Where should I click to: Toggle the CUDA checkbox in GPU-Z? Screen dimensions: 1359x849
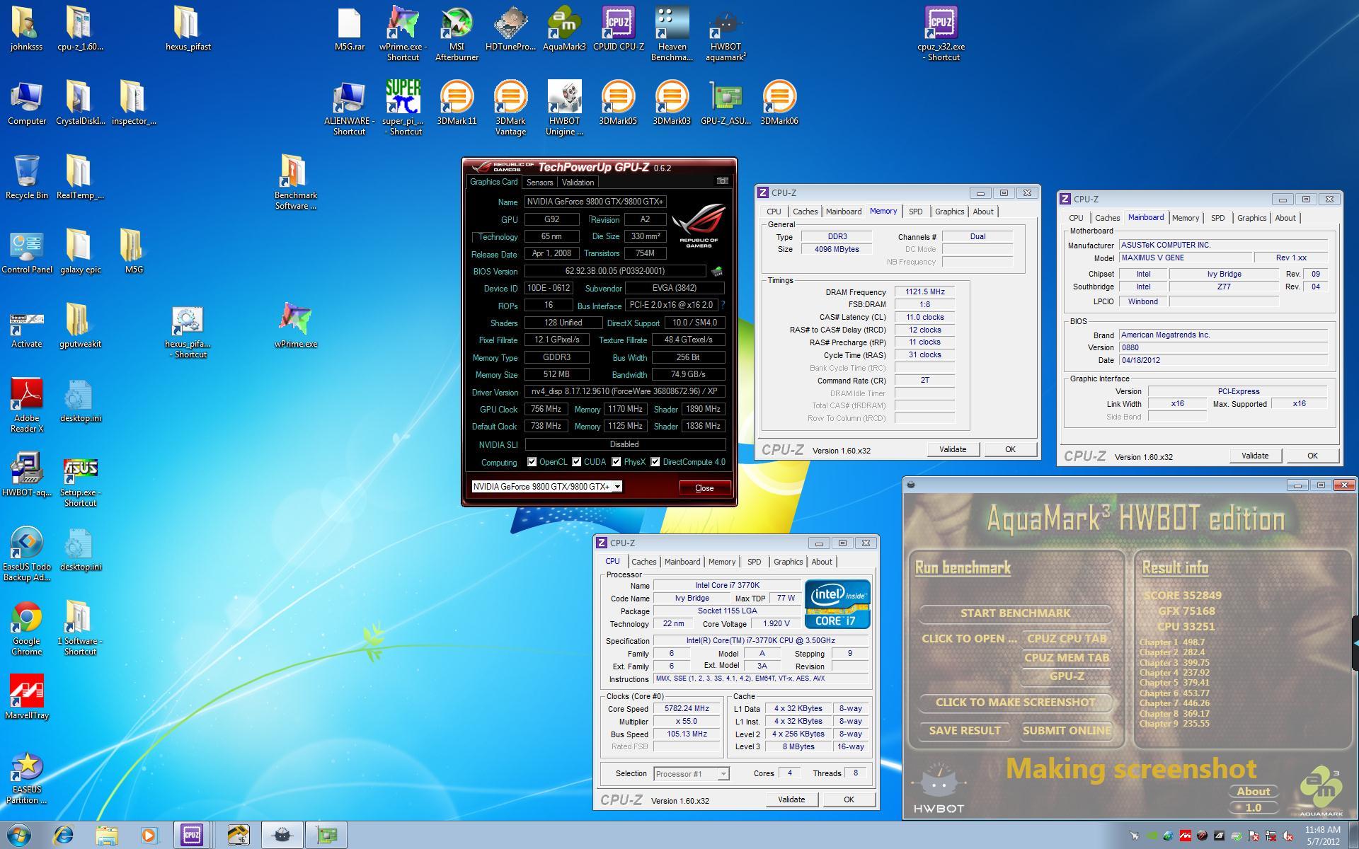pyautogui.click(x=577, y=462)
